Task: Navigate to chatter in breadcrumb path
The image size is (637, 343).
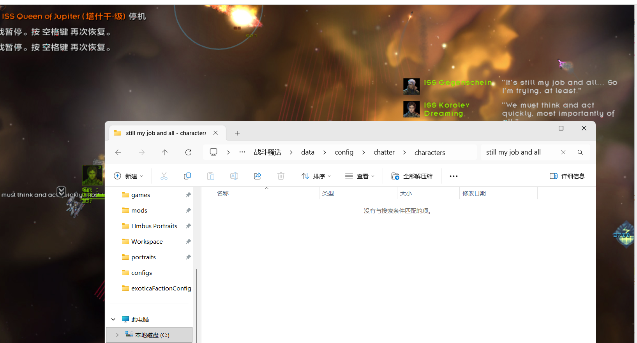Action: [x=384, y=152]
